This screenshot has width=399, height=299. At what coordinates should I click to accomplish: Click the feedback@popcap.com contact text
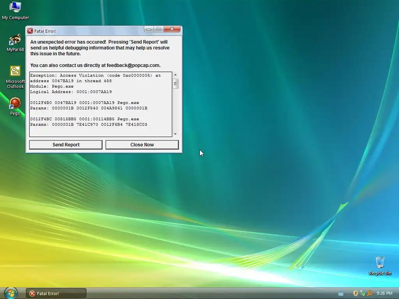pos(133,65)
